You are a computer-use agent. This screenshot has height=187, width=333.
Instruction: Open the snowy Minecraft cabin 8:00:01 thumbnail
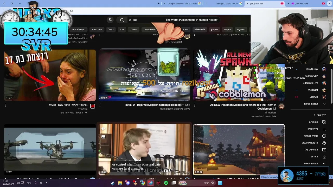pyautogui.click(x=239, y=150)
